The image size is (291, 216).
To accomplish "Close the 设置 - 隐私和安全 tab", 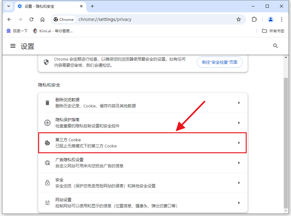I will [x=81, y=6].
